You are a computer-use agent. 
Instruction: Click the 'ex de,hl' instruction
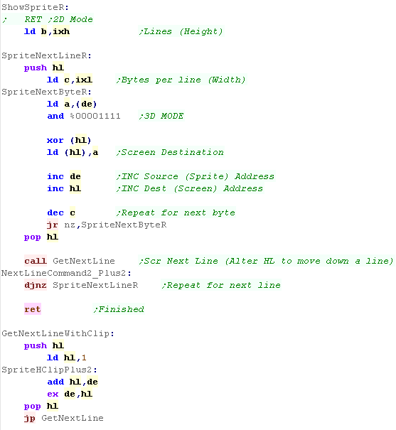[70, 394]
